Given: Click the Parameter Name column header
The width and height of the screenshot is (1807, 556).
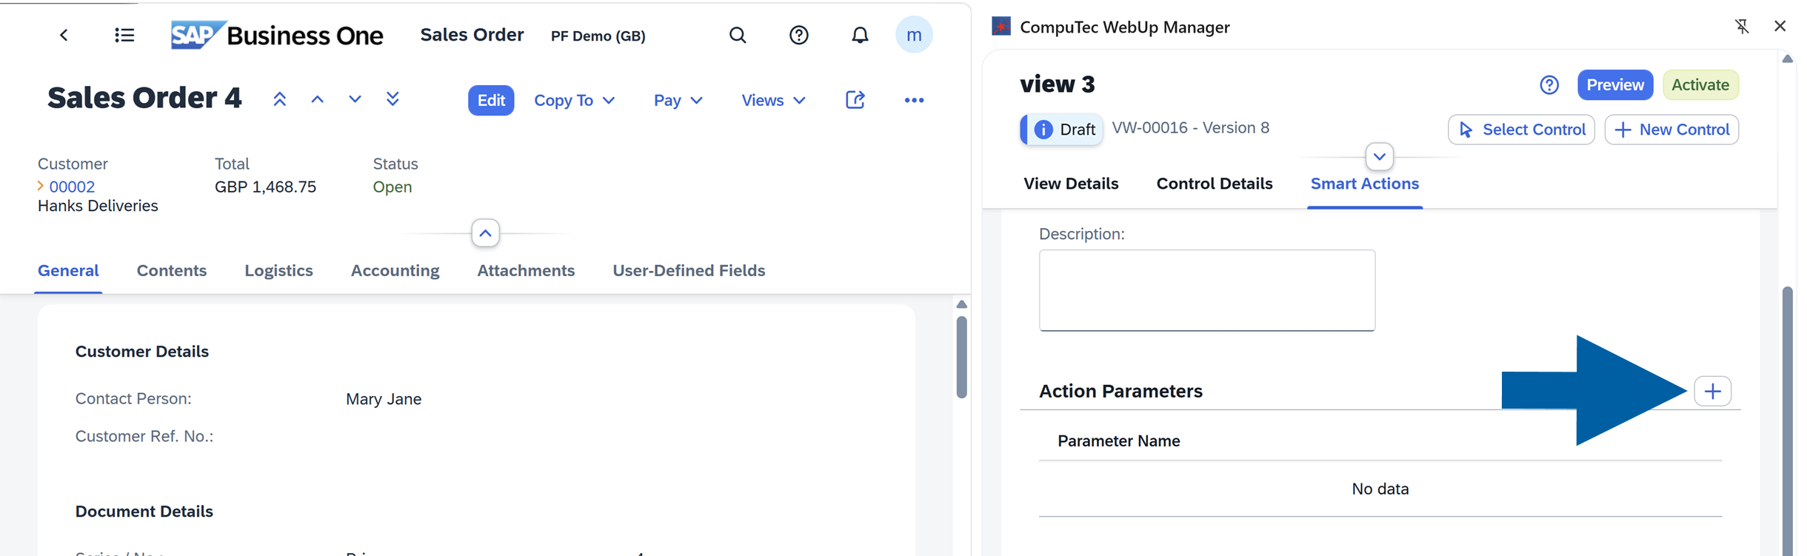Looking at the screenshot, I should tap(1118, 441).
